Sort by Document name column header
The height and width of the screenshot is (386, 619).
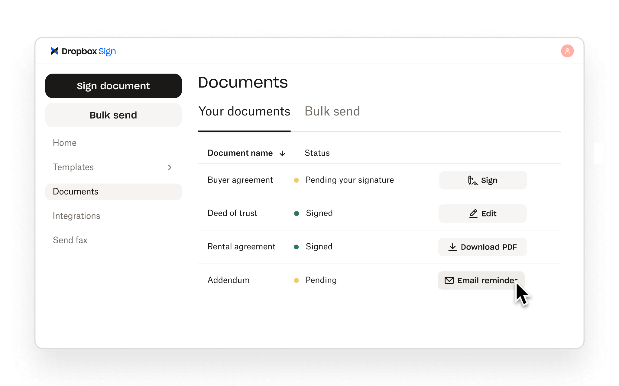[240, 153]
